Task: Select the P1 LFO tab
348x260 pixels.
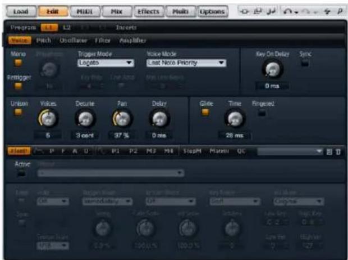Action: [116, 151]
